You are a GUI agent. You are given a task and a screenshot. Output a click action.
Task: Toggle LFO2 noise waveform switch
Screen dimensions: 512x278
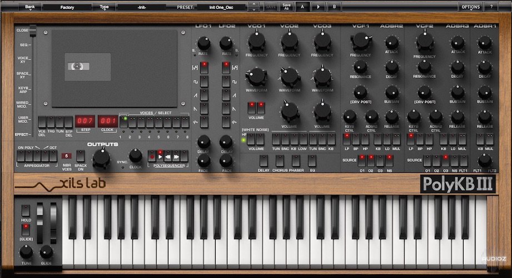[226, 122]
